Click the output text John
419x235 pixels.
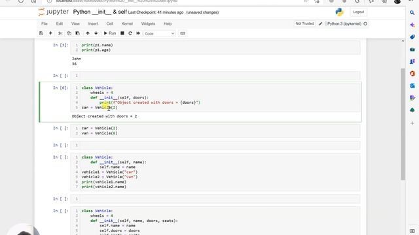(77, 59)
